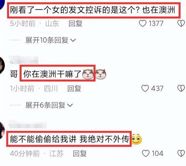Open blurred username above 你在澳洲干嘛了 comment

[23, 60]
